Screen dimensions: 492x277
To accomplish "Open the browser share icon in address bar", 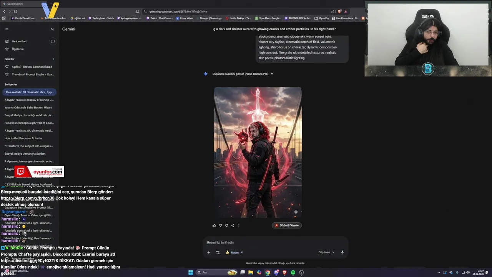I will click(x=332, y=12).
